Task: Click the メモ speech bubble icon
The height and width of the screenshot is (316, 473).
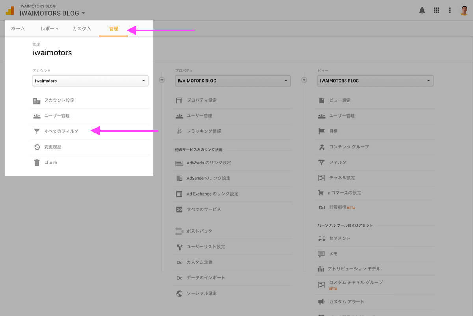Action: pyautogui.click(x=321, y=254)
